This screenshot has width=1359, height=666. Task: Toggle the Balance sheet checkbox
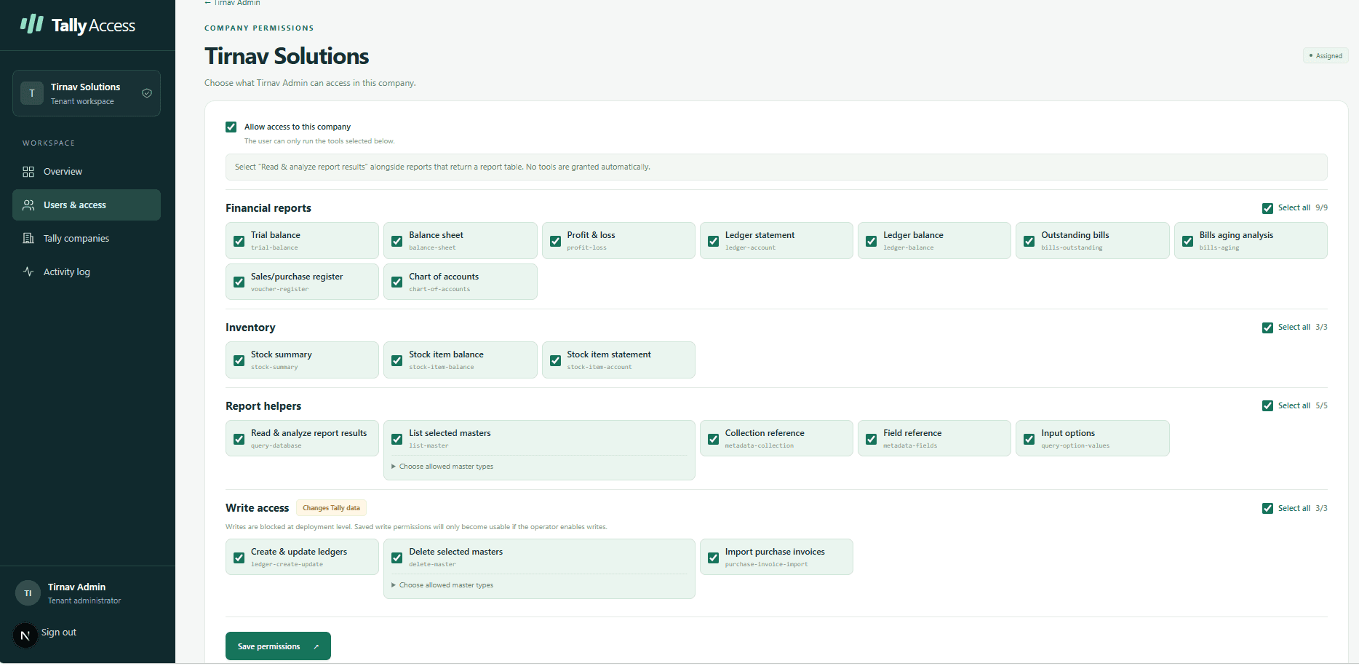[397, 241]
